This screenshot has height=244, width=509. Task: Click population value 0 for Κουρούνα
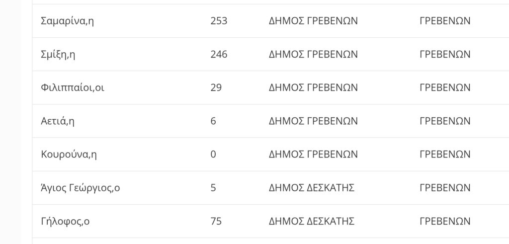click(x=213, y=154)
